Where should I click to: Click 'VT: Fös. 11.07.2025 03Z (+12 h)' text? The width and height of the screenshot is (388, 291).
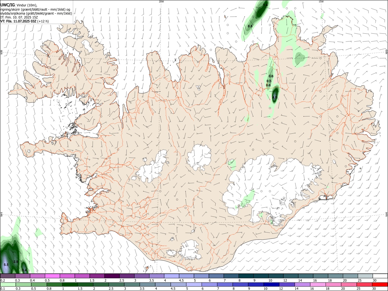(25, 21)
